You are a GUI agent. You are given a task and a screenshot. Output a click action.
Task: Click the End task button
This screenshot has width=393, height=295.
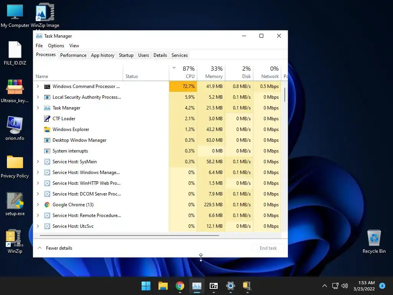click(268, 248)
